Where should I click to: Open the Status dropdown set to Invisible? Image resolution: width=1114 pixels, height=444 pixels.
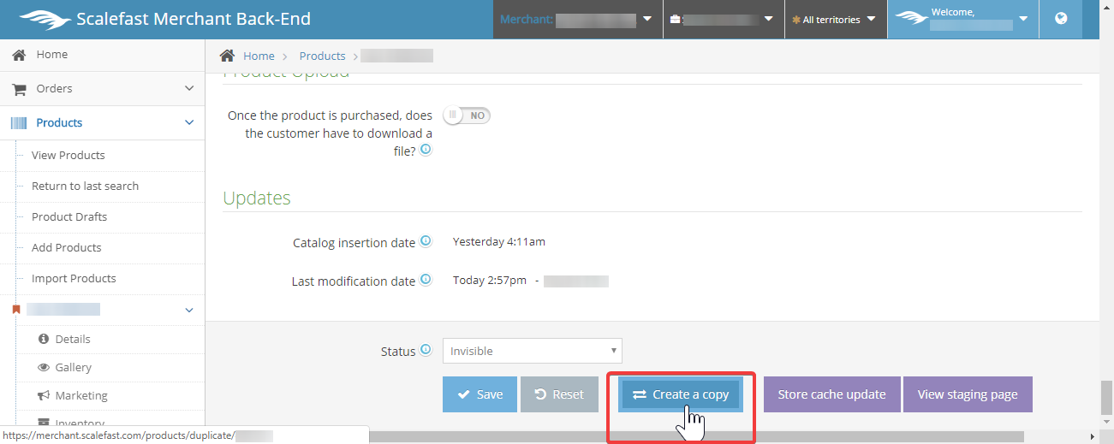click(x=532, y=351)
